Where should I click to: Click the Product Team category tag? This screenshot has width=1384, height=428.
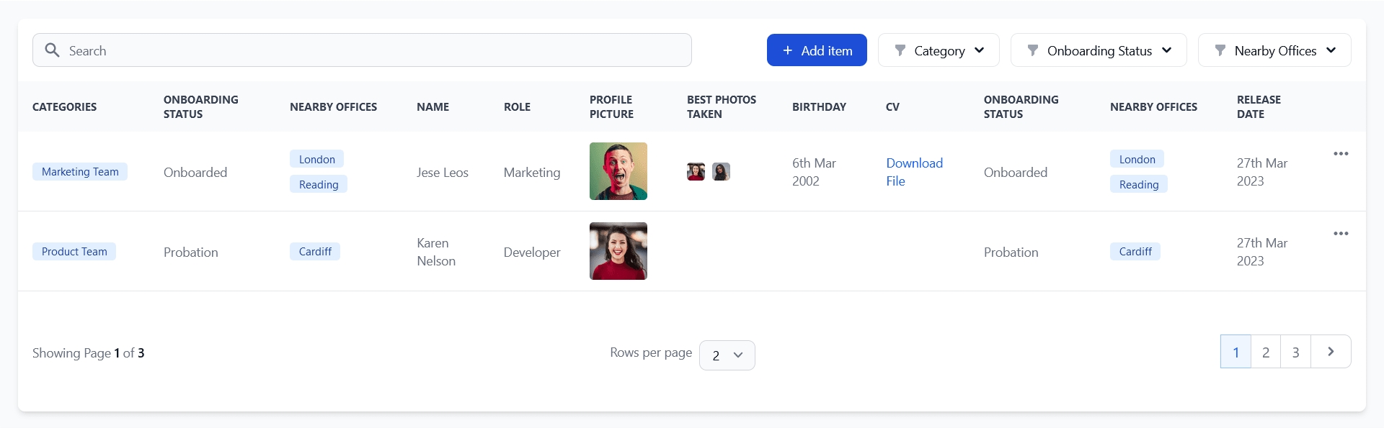tap(74, 252)
